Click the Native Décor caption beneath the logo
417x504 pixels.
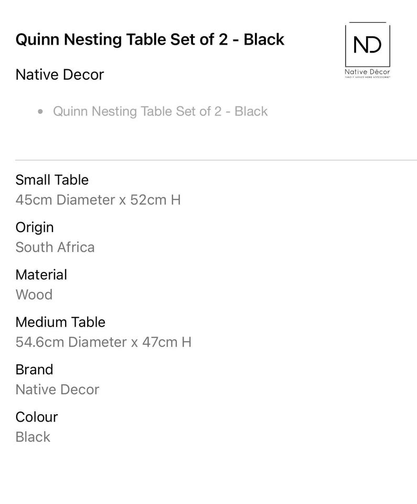367,72
